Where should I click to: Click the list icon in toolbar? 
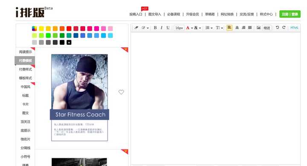208,28
